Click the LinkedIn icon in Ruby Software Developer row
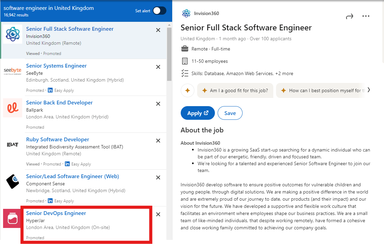 (x=67, y=164)
